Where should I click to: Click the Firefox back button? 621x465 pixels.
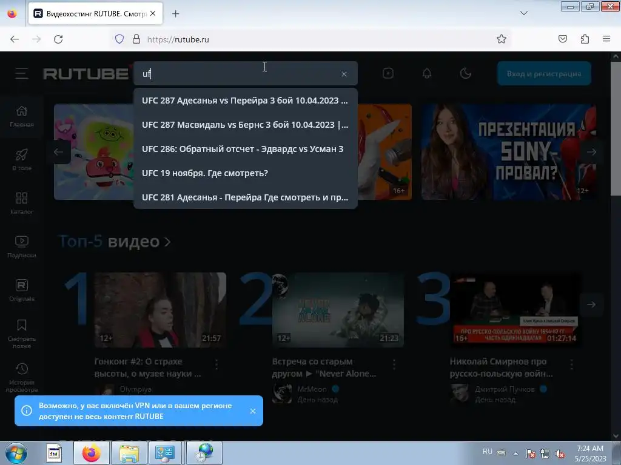pyautogui.click(x=15, y=39)
